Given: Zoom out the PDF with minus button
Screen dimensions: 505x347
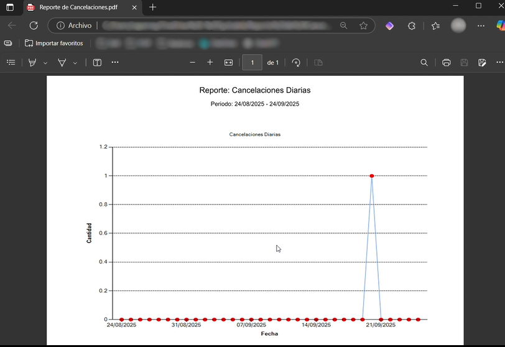Looking at the screenshot, I should tap(192, 63).
